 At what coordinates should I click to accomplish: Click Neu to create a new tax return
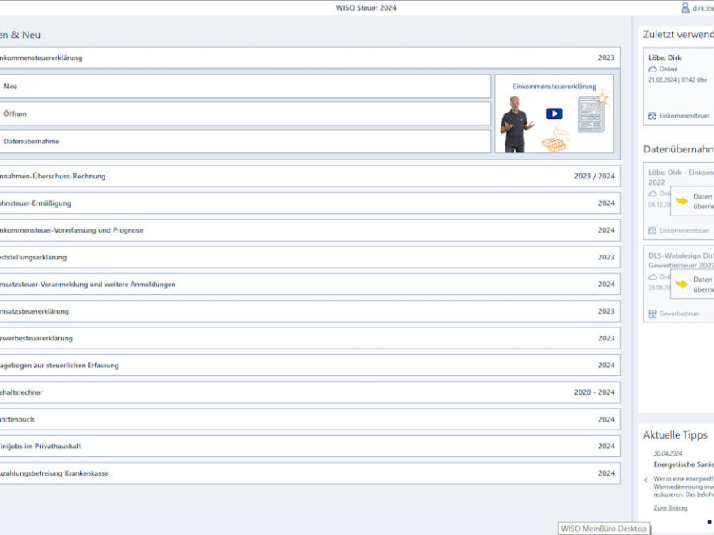(245, 86)
